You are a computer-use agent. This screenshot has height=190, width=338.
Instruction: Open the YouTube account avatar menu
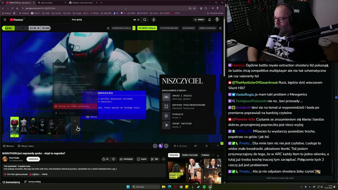tap(217, 20)
